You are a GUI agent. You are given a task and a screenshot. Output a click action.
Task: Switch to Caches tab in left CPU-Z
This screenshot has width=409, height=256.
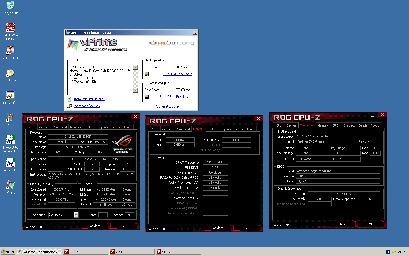(x=44, y=127)
